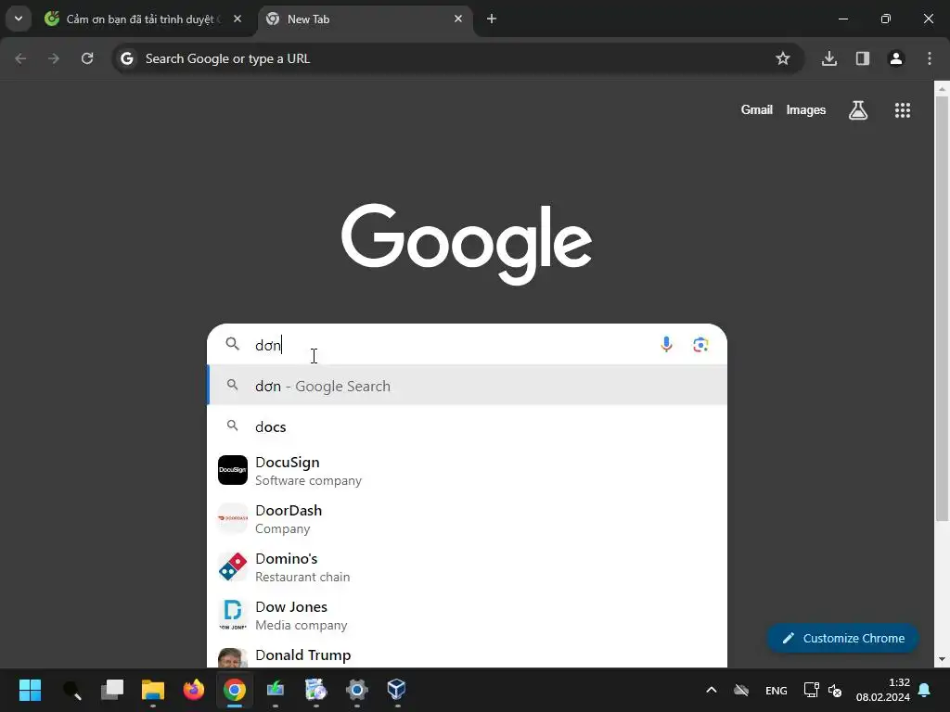Click the Chrome taskbar icon
Viewport: 950px width, 712px height.
(235, 690)
